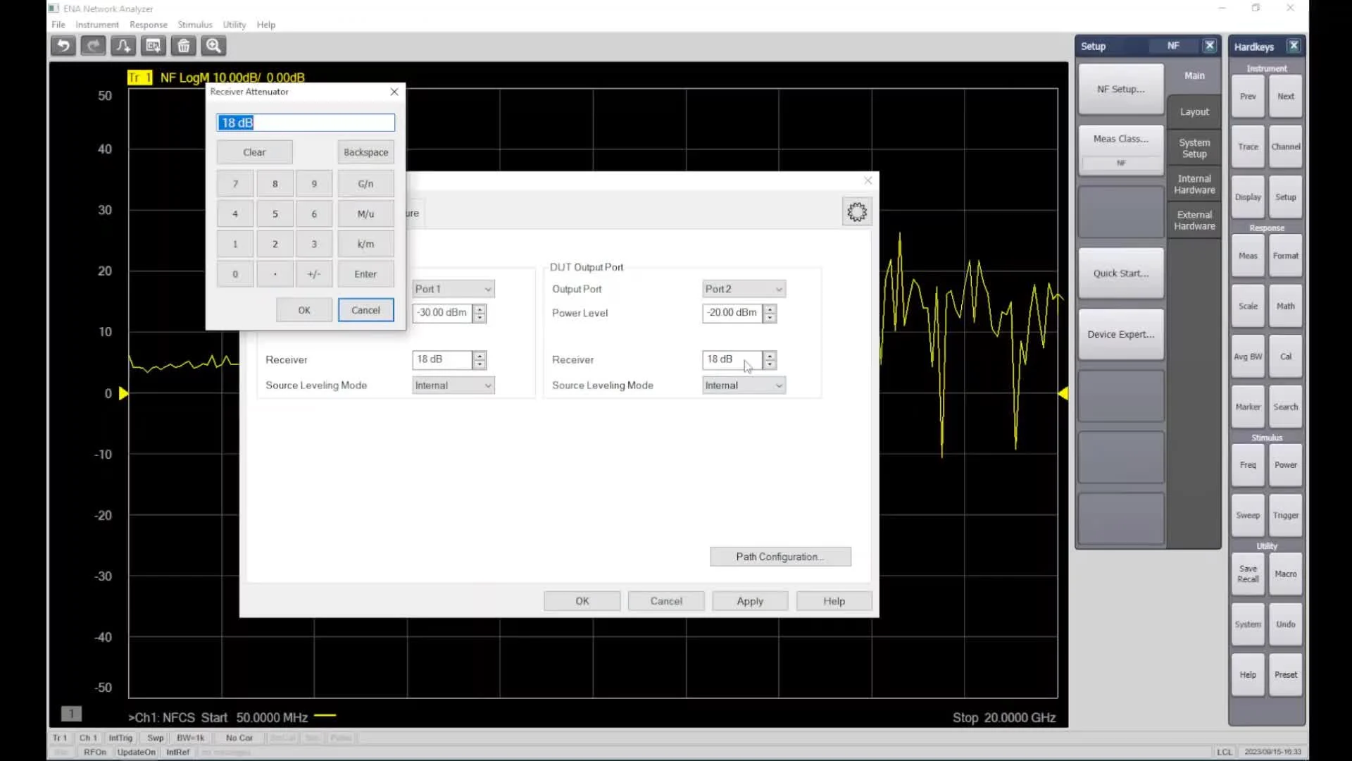Screen dimensions: 1352x761
Task: Select the Trace hardkey
Action: pyautogui.click(x=1248, y=147)
